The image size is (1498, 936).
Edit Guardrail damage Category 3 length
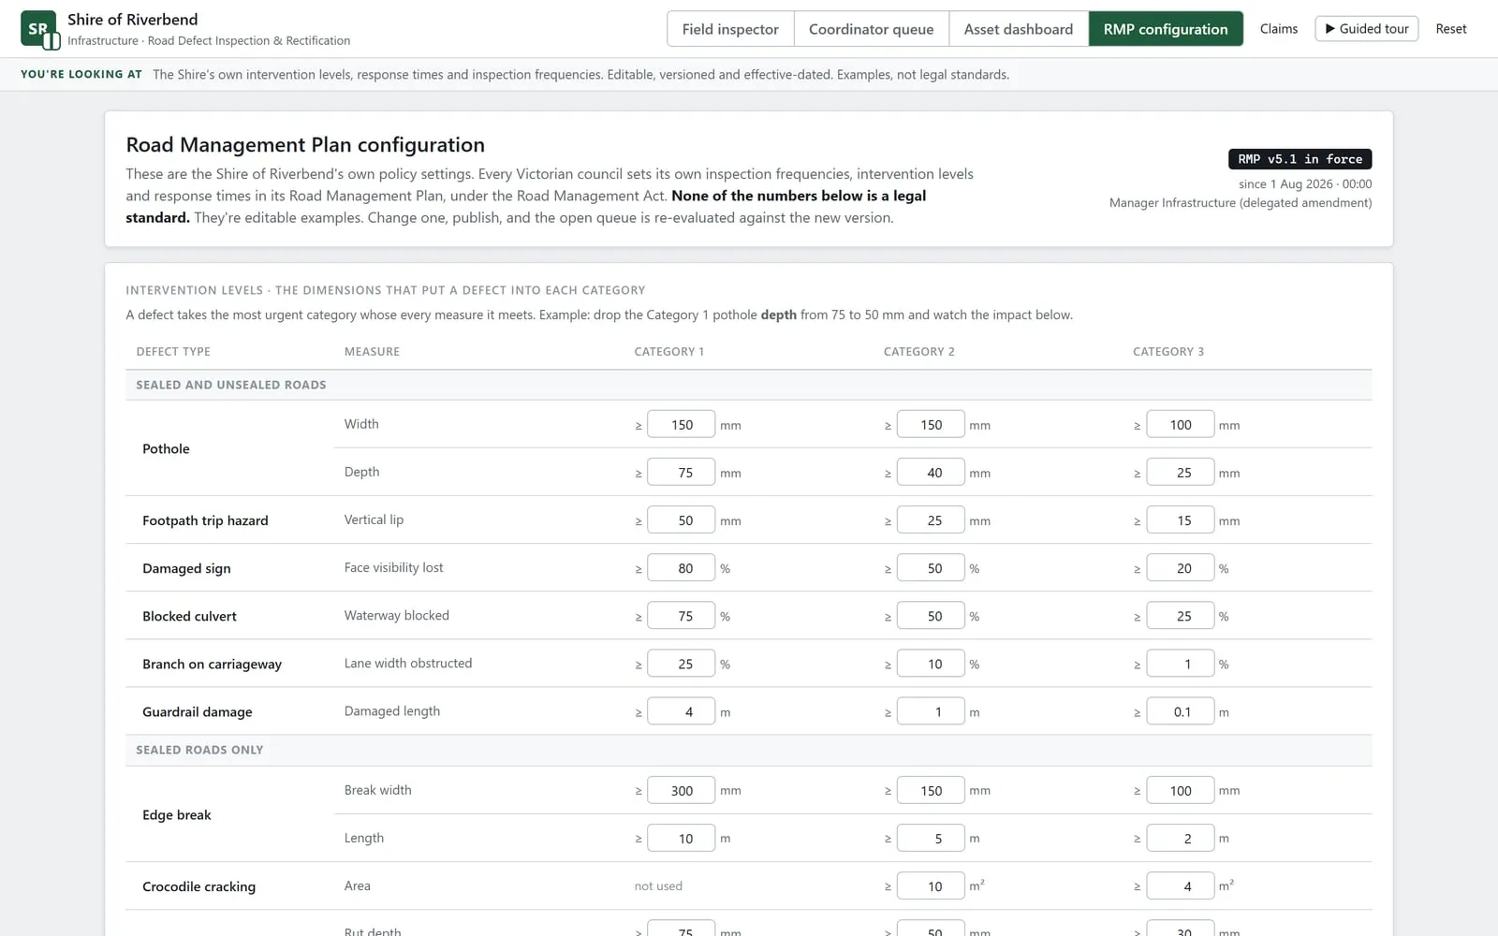tap(1180, 711)
